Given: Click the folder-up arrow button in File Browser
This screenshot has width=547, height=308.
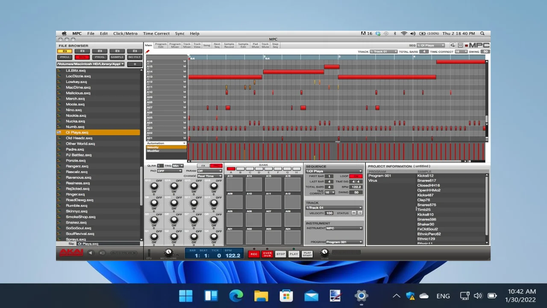Looking at the screenshot, I should coord(135,64).
